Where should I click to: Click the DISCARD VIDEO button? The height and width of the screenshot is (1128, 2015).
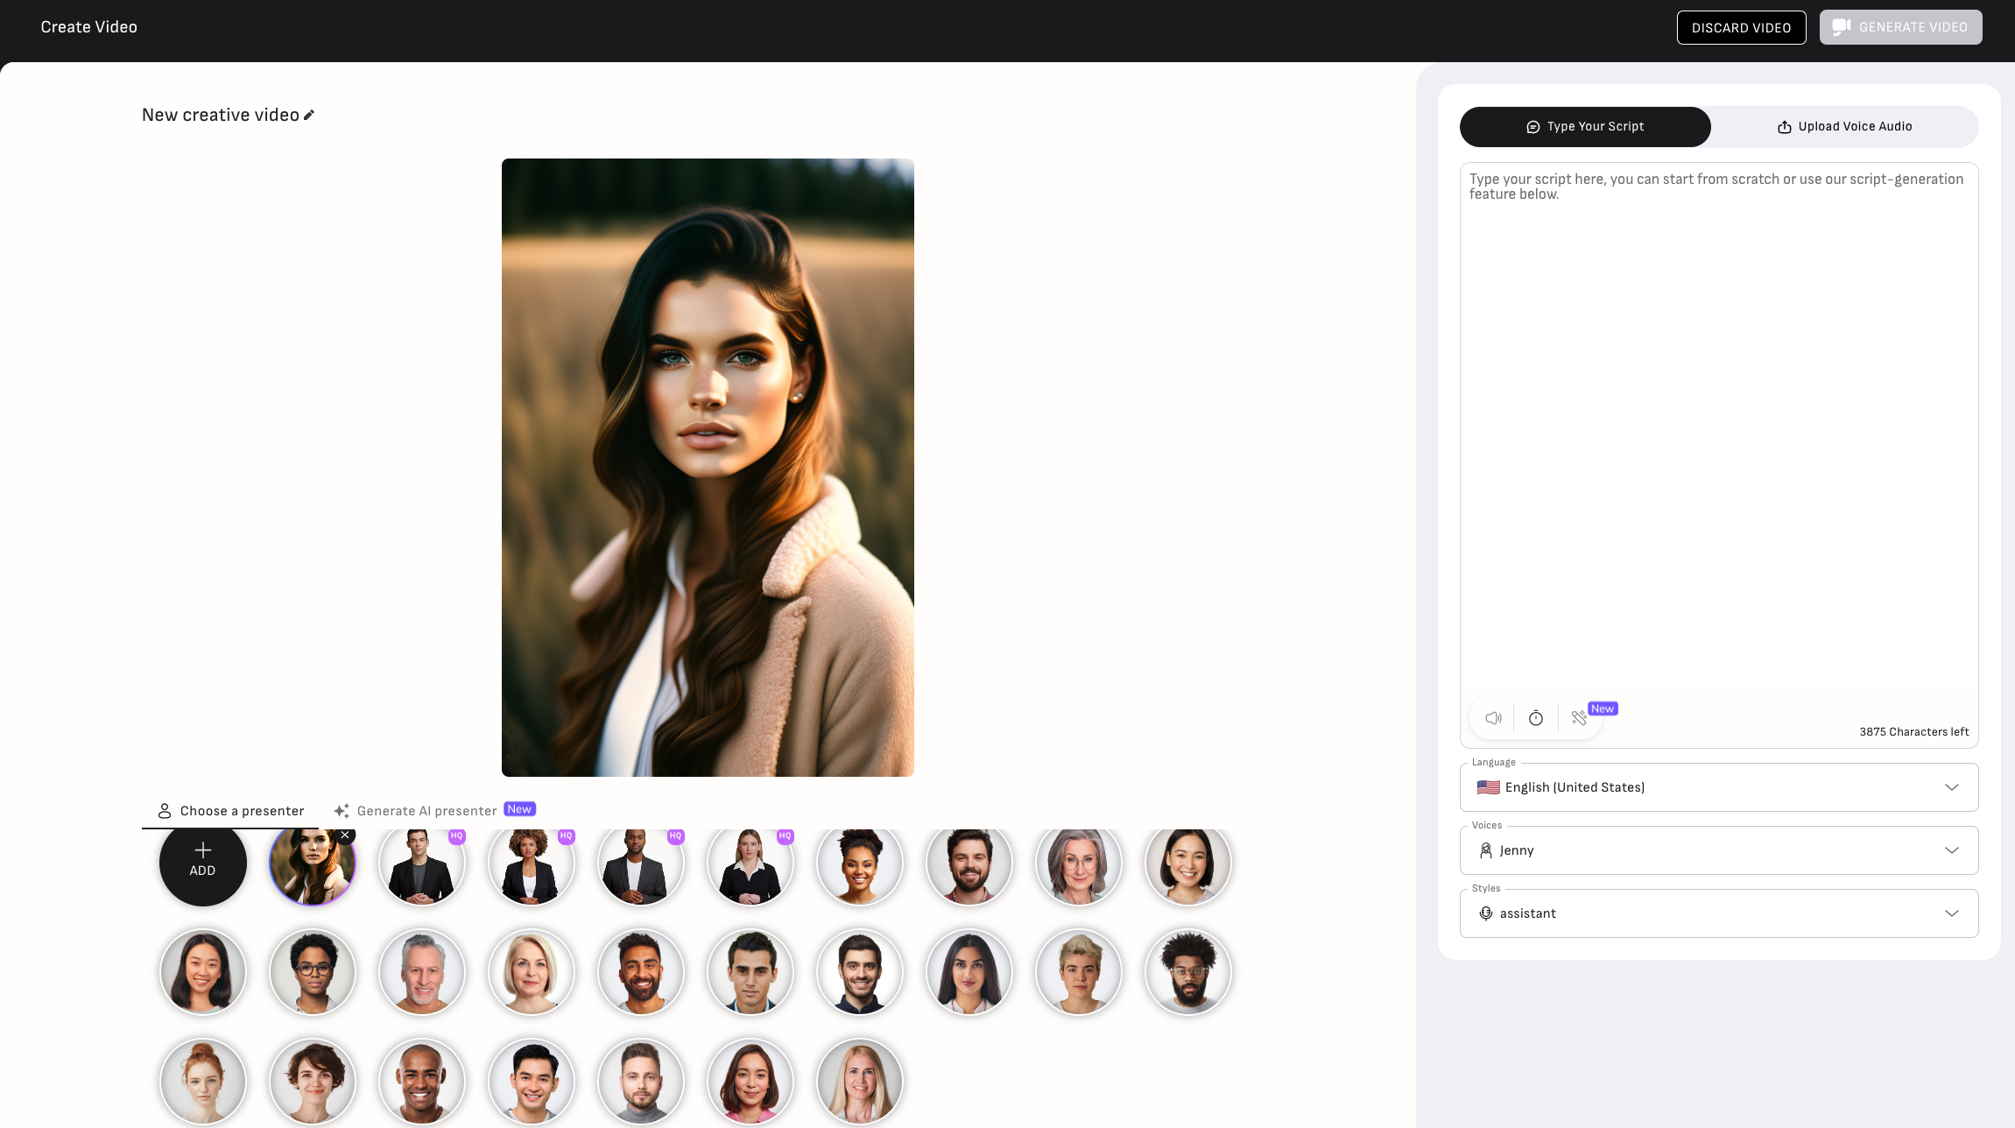click(x=1741, y=27)
